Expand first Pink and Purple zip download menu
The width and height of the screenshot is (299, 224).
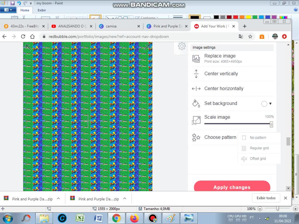click(58, 198)
